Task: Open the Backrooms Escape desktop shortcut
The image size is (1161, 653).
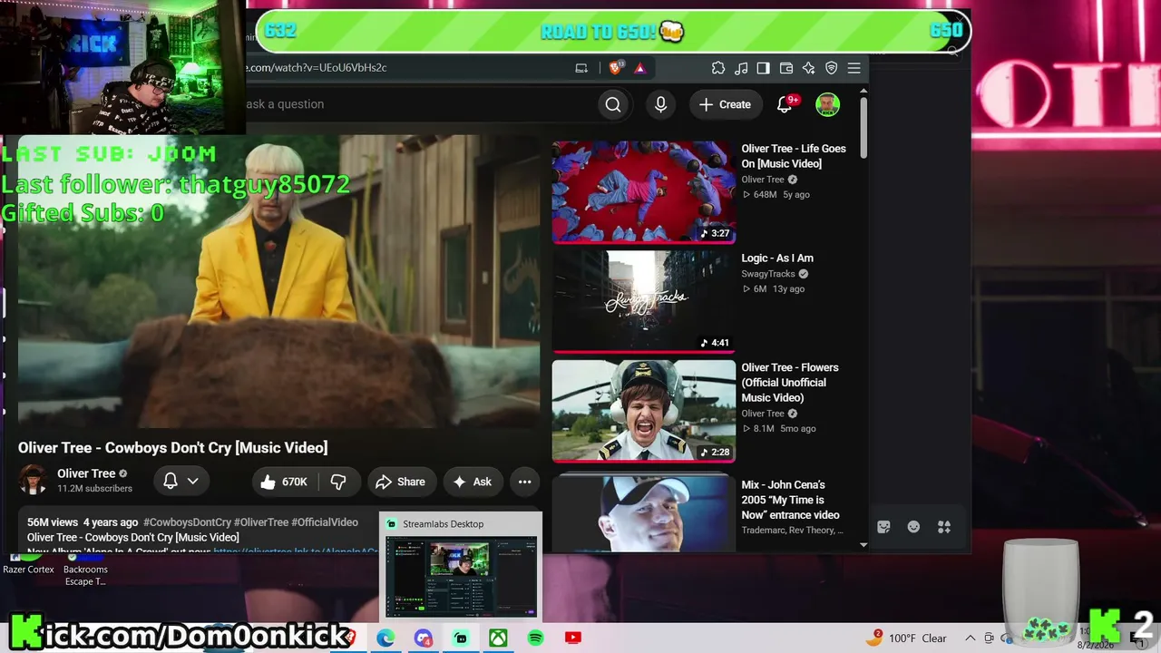Action: (85, 570)
